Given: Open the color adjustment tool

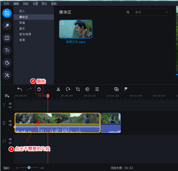Looking at the screenshot, I should click(88, 89).
